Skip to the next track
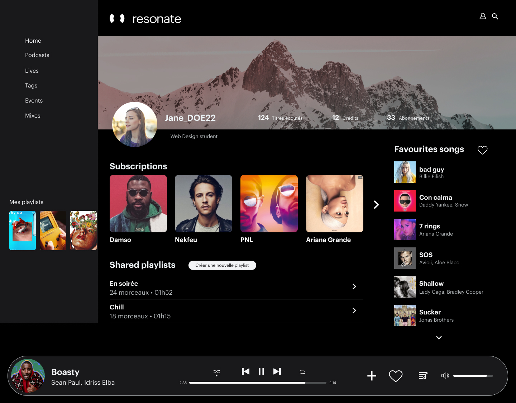This screenshot has width=516, height=403. 277,371
